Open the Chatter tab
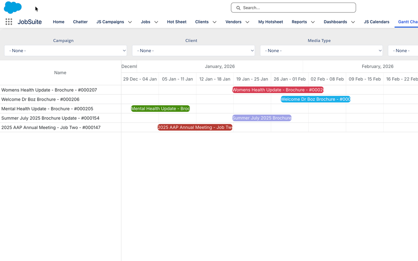This screenshot has height=261, width=418. point(80,22)
